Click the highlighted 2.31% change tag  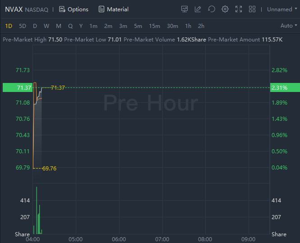(285, 87)
